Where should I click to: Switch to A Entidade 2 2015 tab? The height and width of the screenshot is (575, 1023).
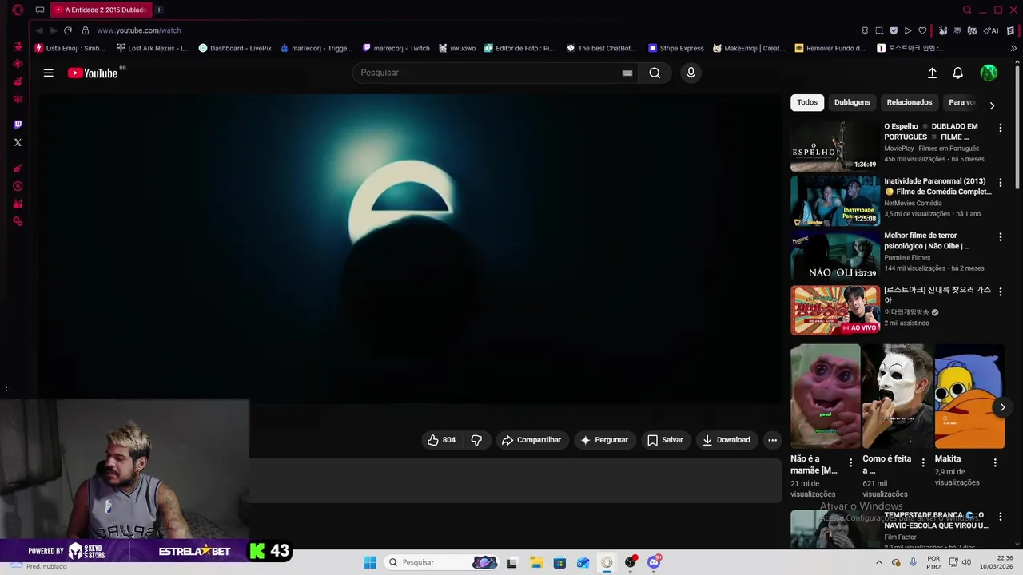100,10
